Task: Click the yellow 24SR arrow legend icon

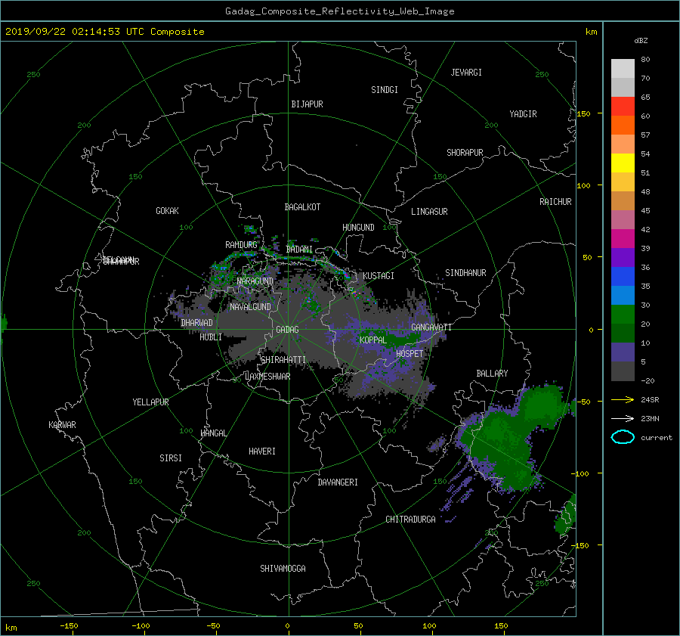Action: (x=623, y=399)
